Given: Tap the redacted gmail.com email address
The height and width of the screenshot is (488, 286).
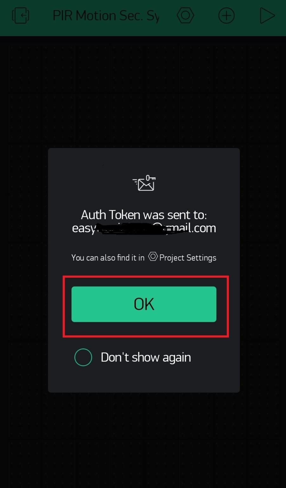Looking at the screenshot, I should click(144, 228).
